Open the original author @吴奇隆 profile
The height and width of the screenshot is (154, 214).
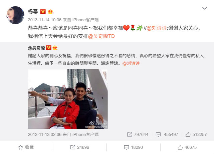[36, 48]
